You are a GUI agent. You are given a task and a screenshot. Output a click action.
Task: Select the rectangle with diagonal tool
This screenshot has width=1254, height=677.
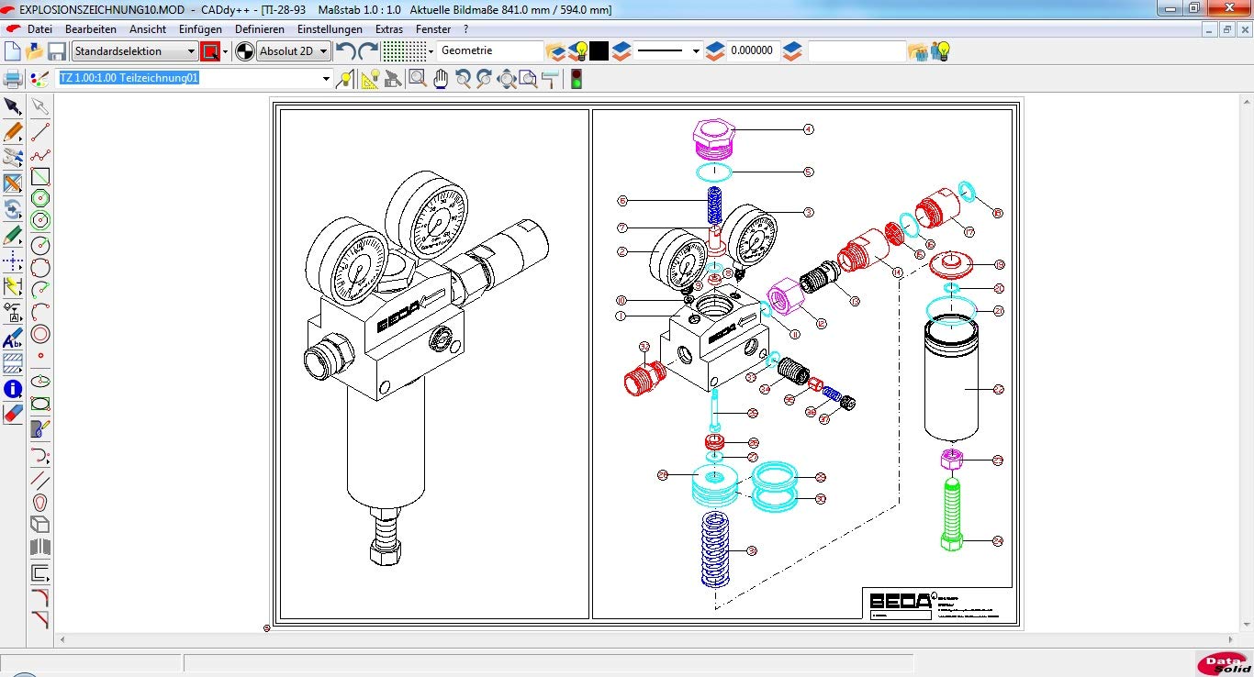coord(40,177)
